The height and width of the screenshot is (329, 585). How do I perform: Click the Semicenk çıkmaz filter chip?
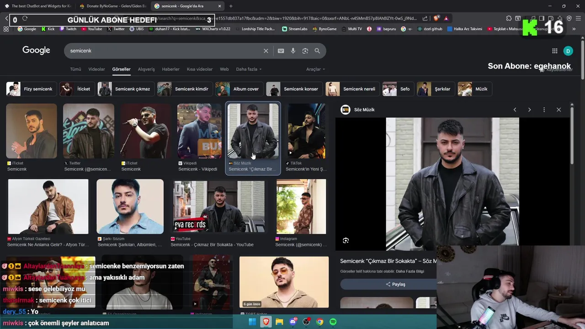pyautogui.click(x=126, y=89)
